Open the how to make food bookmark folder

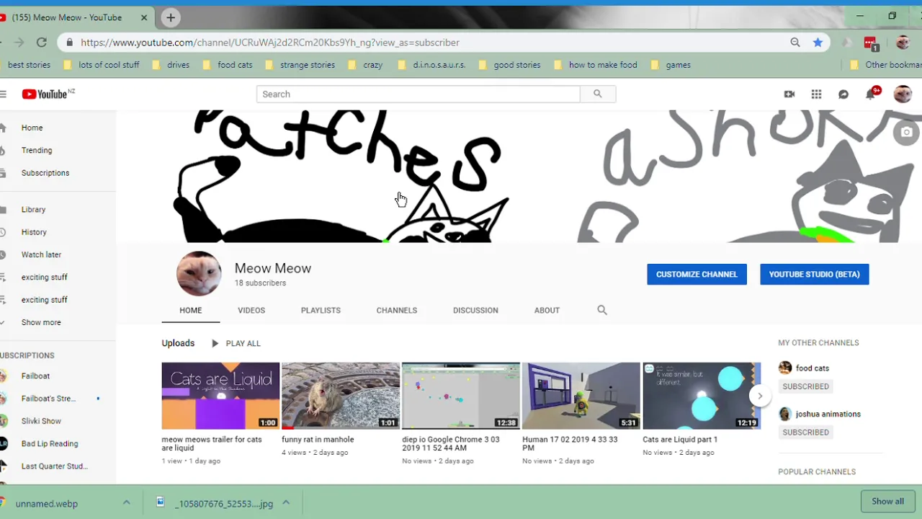click(x=596, y=65)
